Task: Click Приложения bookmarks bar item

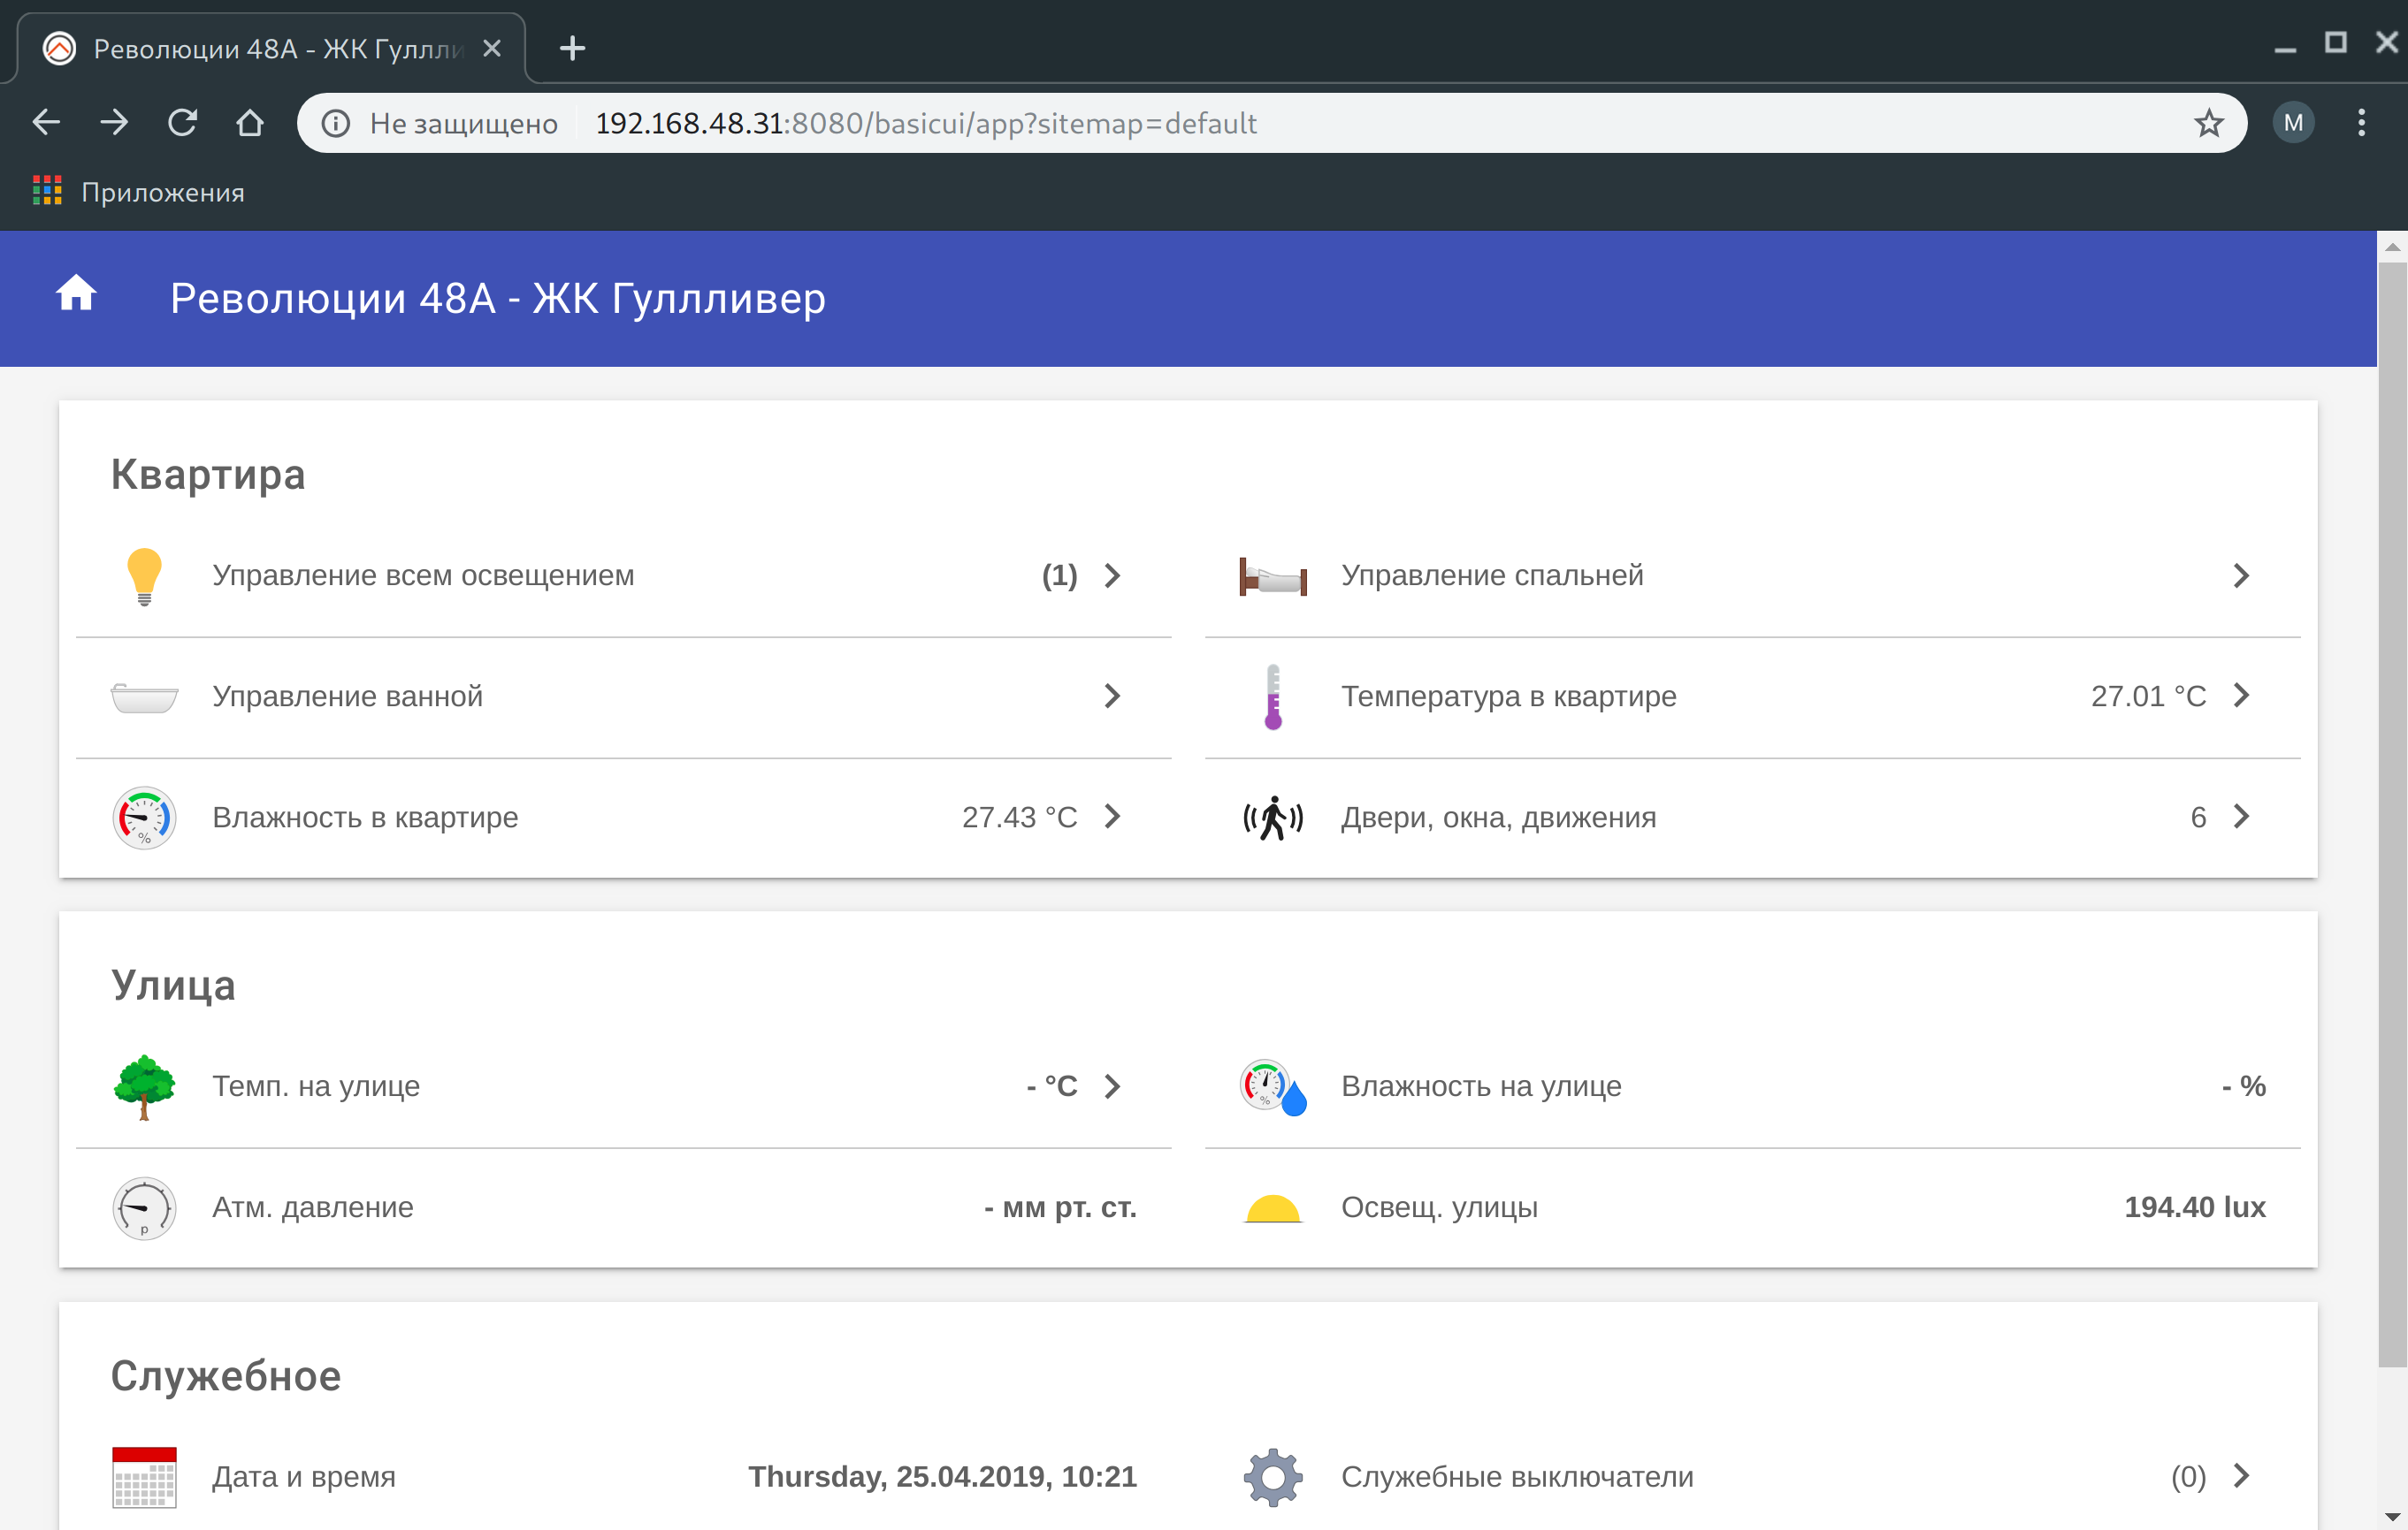Action: coord(140,192)
